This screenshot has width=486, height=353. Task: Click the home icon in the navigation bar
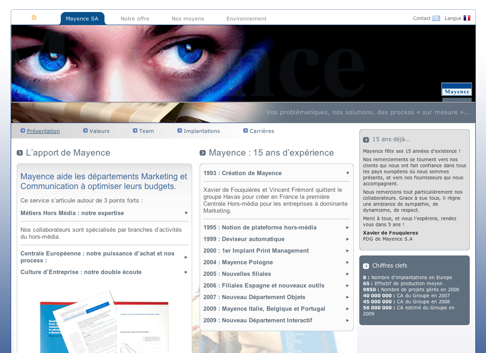tap(34, 17)
